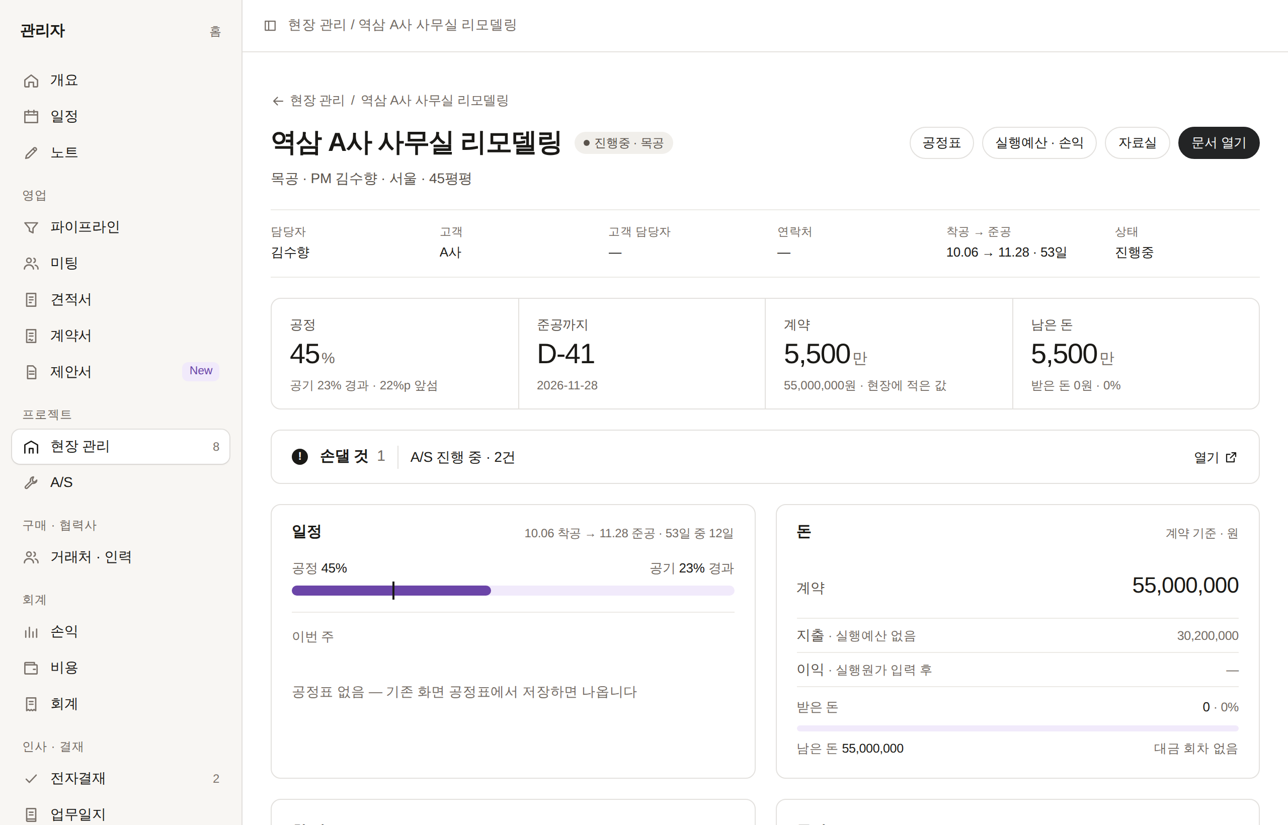Click the 개요 home icon in sidebar
The width and height of the screenshot is (1288, 825).
click(31, 80)
